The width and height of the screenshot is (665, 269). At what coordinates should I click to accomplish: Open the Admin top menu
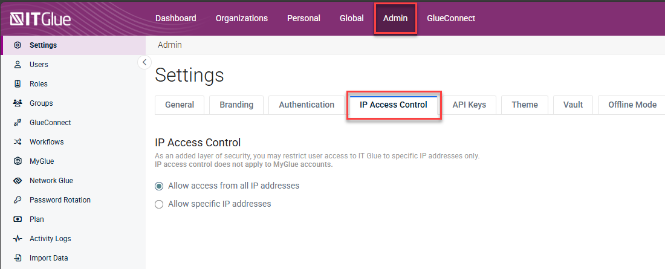(395, 18)
